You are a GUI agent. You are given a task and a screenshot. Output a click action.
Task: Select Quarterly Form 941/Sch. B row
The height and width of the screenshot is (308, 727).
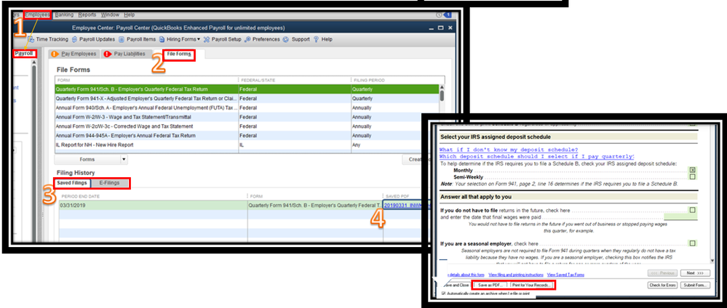pyautogui.click(x=246, y=89)
